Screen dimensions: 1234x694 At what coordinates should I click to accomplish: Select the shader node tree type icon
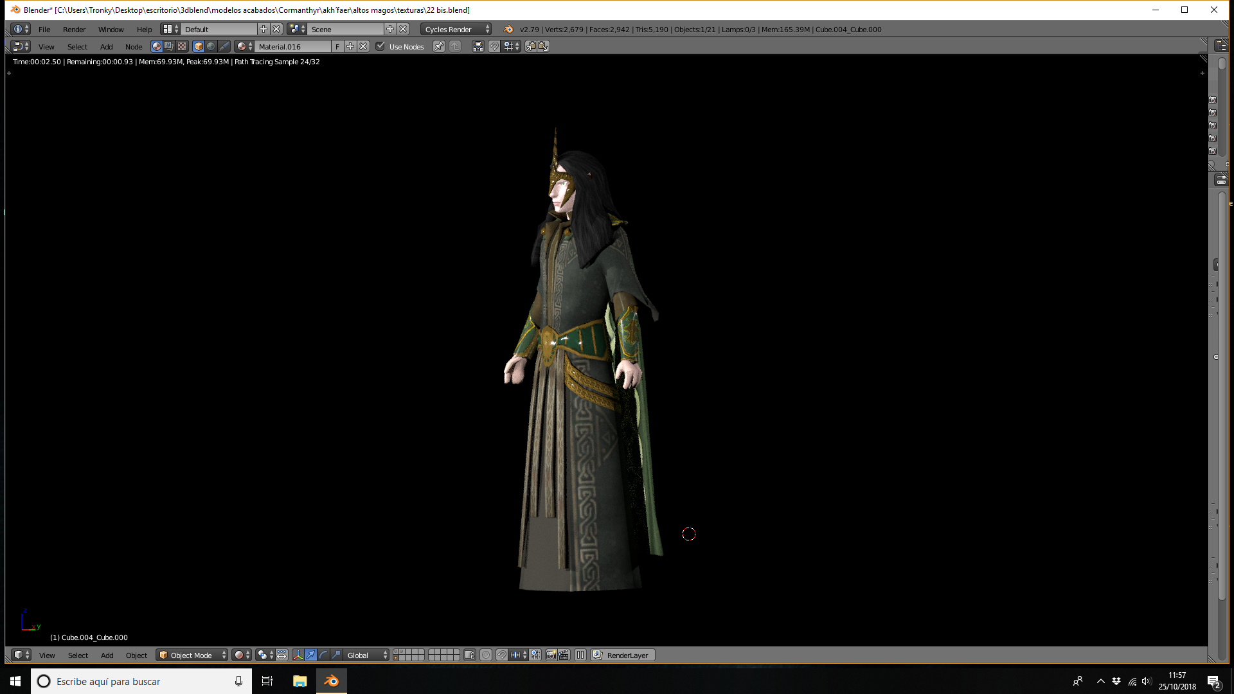(156, 46)
